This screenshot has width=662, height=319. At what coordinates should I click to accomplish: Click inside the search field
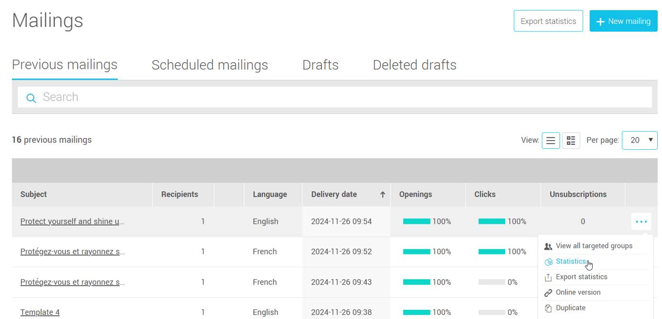click(x=191, y=97)
